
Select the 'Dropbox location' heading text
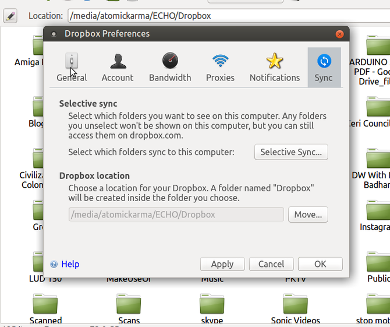(x=94, y=176)
